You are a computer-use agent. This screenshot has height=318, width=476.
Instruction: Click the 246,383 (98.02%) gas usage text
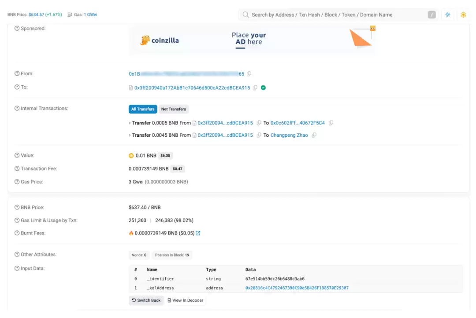pyautogui.click(x=174, y=220)
